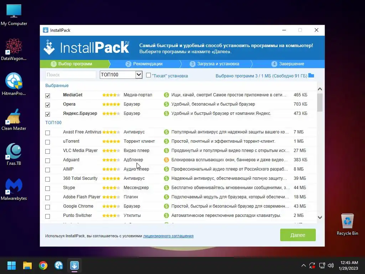Click the star rating of 360 Total Security

[111, 178]
